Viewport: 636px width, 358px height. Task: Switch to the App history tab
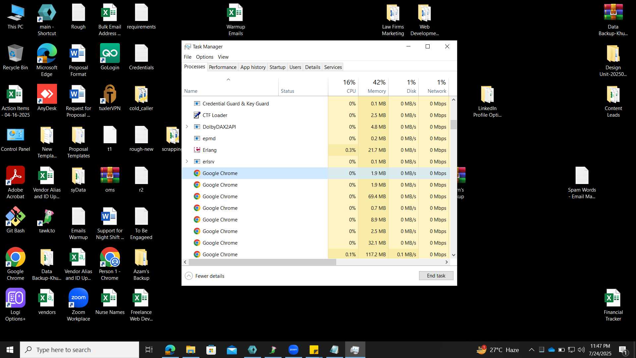253,67
